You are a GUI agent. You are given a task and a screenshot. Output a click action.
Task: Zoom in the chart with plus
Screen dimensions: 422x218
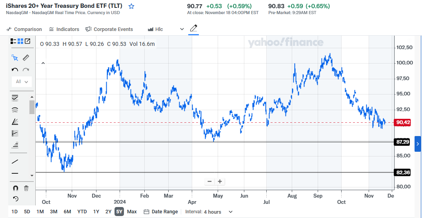pyautogui.click(x=220, y=182)
